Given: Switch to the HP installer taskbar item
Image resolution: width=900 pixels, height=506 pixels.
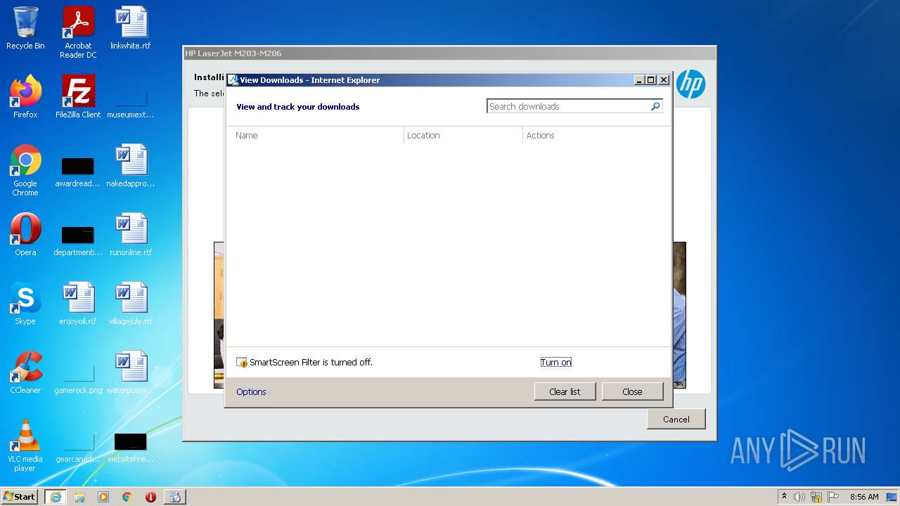Looking at the screenshot, I should pyautogui.click(x=175, y=497).
